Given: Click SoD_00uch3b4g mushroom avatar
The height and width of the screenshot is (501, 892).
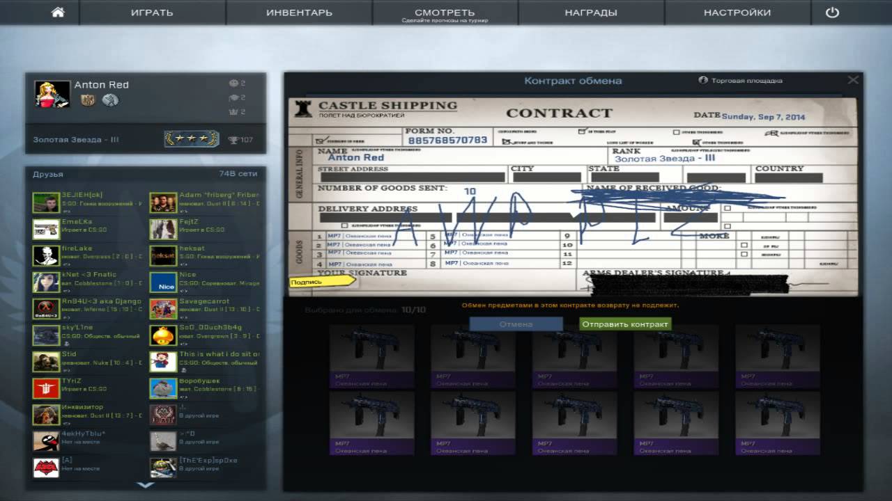Looking at the screenshot, I should [x=163, y=335].
